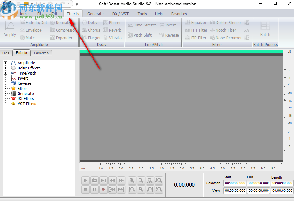Screen dimensions: 294x201
Task: Click the Amplify effect icon in ribbon
Action: pos(10,29)
